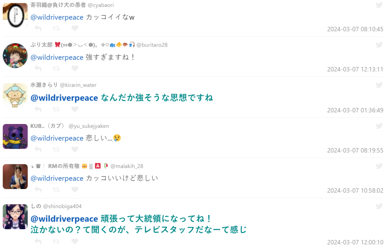Retweet kirarin_water's tweet
The image size is (387, 248).
[x=56, y=110]
